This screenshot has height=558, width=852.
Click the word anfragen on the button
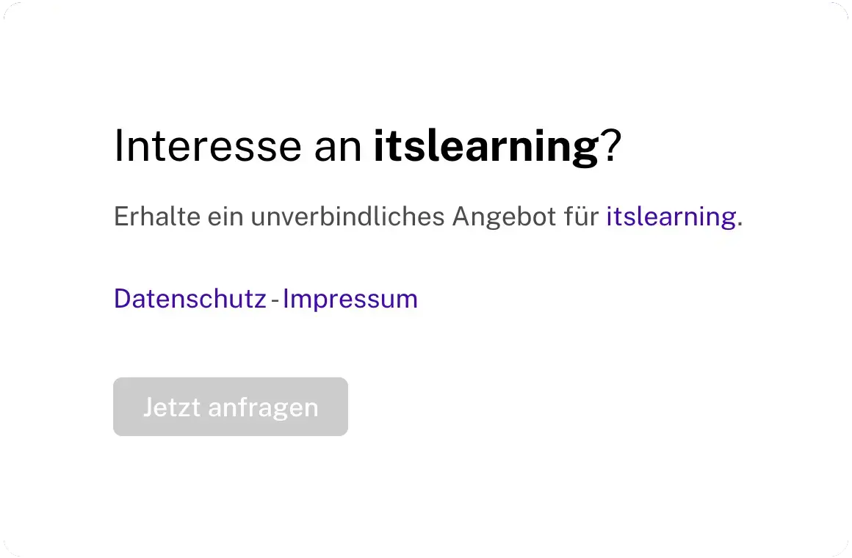pos(263,407)
